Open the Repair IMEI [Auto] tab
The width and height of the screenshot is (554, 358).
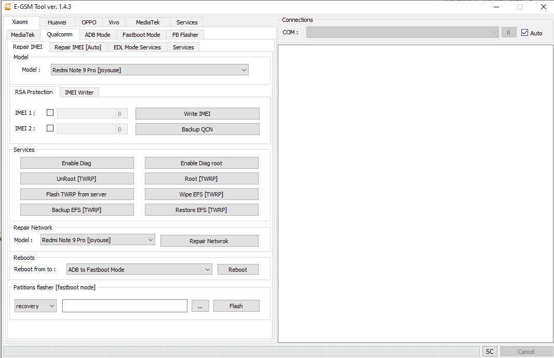[78, 47]
